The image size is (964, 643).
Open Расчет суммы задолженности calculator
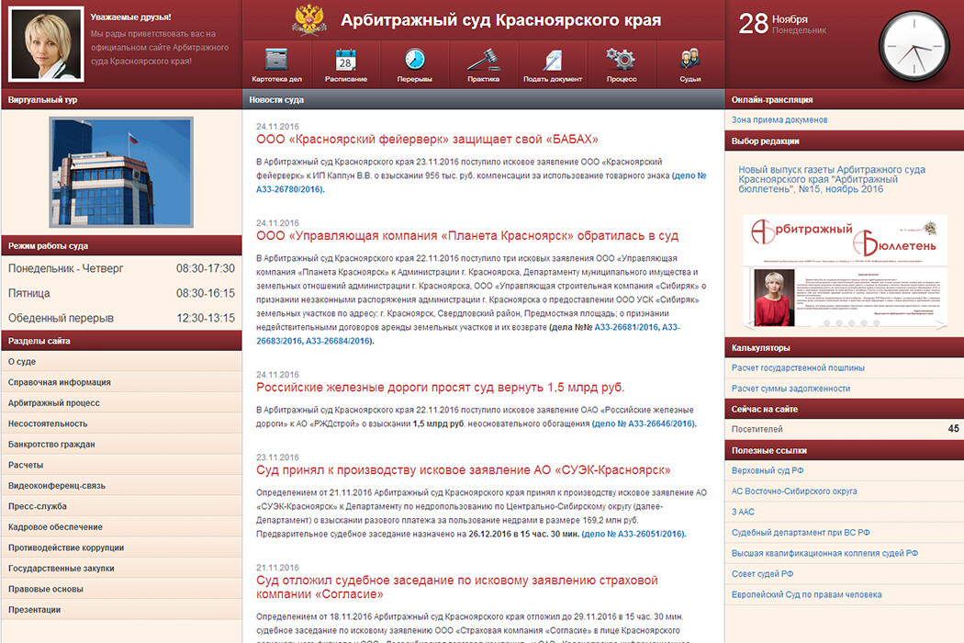[x=790, y=389]
